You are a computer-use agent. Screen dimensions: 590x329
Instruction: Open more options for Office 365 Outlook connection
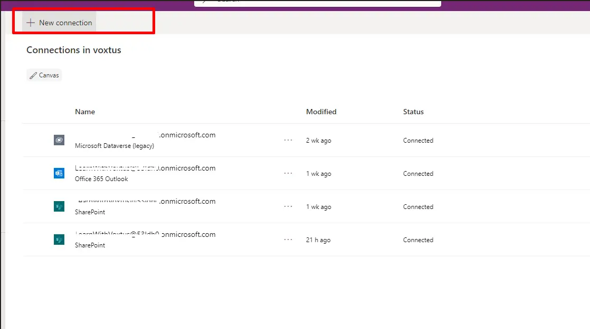point(288,173)
